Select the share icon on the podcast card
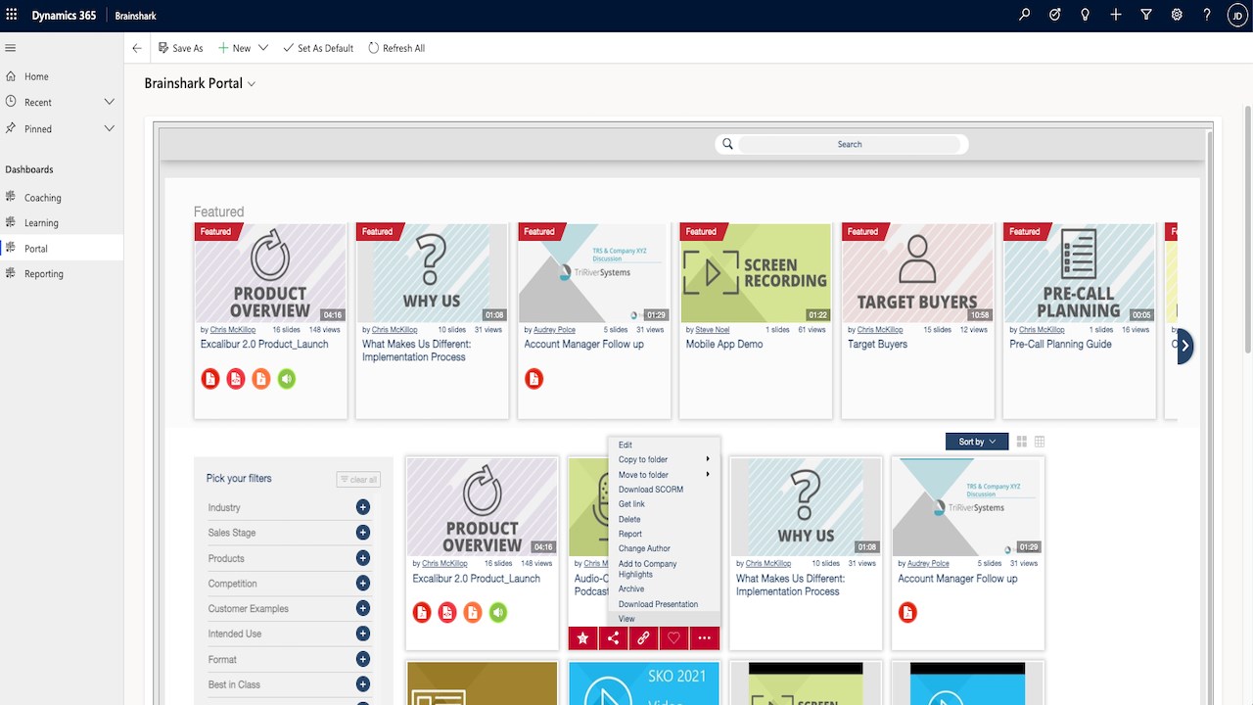Screen dimensions: 1253x705 coord(613,637)
